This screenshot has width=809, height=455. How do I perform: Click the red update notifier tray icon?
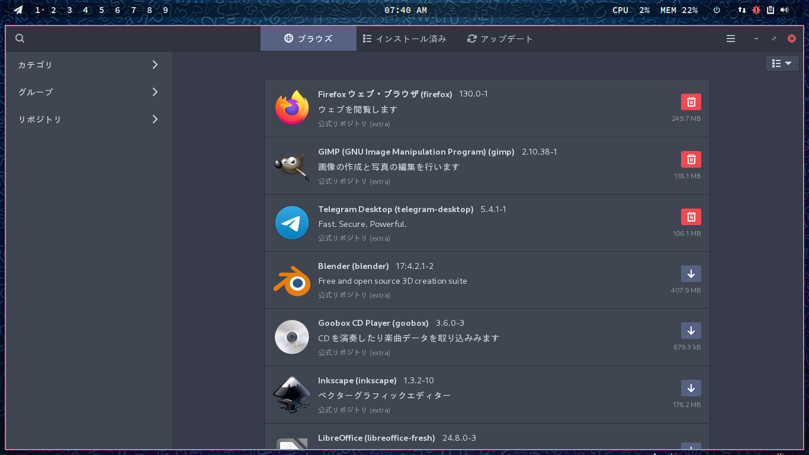pos(756,10)
